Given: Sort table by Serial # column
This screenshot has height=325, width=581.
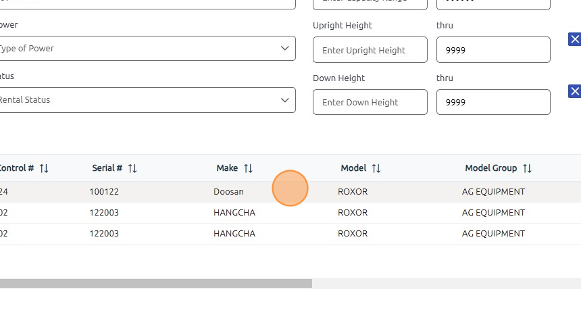Looking at the screenshot, I should 132,168.
